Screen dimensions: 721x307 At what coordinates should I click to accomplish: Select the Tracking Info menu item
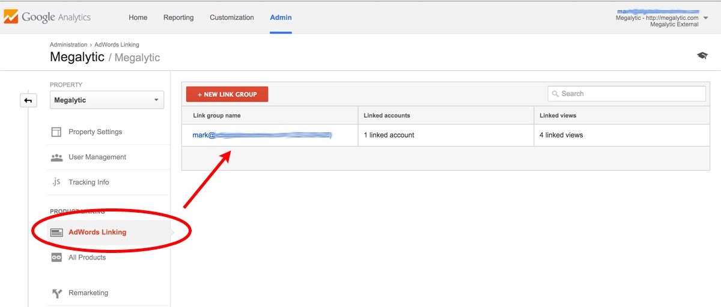click(x=88, y=182)
